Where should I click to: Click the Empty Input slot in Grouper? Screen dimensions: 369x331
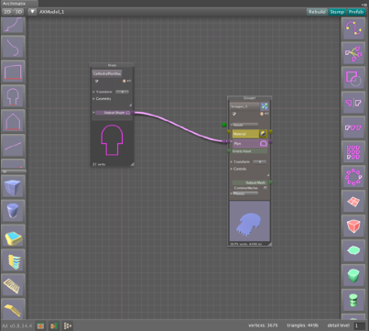tap(250, 151)
